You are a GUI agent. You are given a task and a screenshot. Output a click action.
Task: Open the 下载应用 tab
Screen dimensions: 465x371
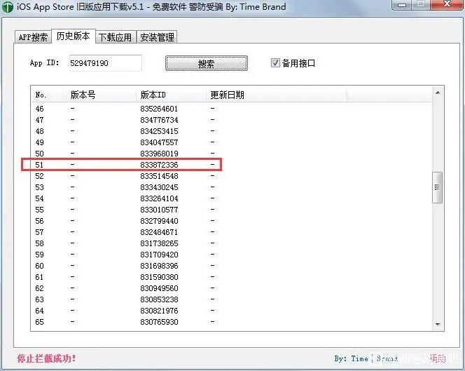coord(115,37)
